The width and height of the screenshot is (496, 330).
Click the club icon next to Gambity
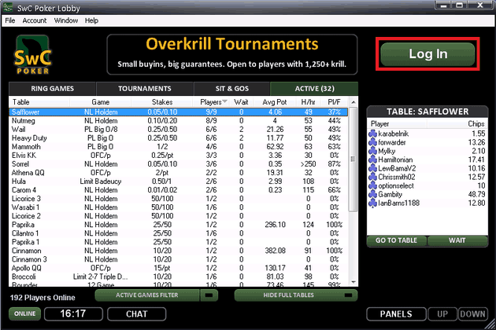pos(372,194)
